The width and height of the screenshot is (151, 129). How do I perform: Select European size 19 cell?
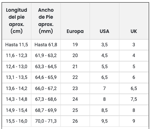pos(75,45)
